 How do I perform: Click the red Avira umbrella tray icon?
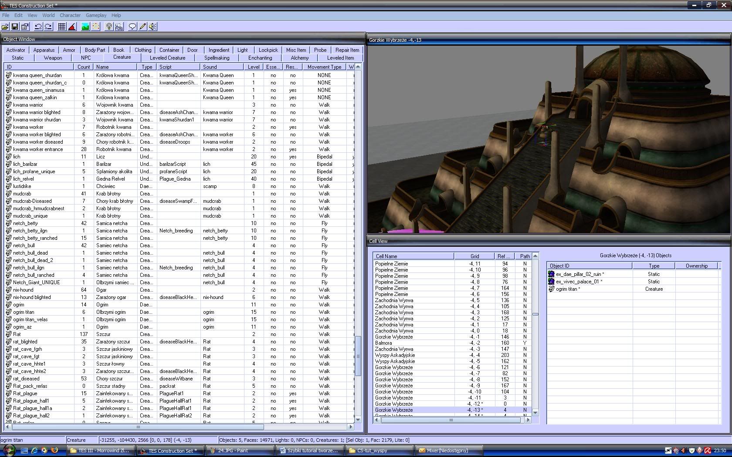[x=708, y=451]
